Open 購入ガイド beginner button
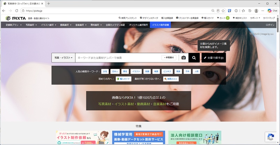 124,79
